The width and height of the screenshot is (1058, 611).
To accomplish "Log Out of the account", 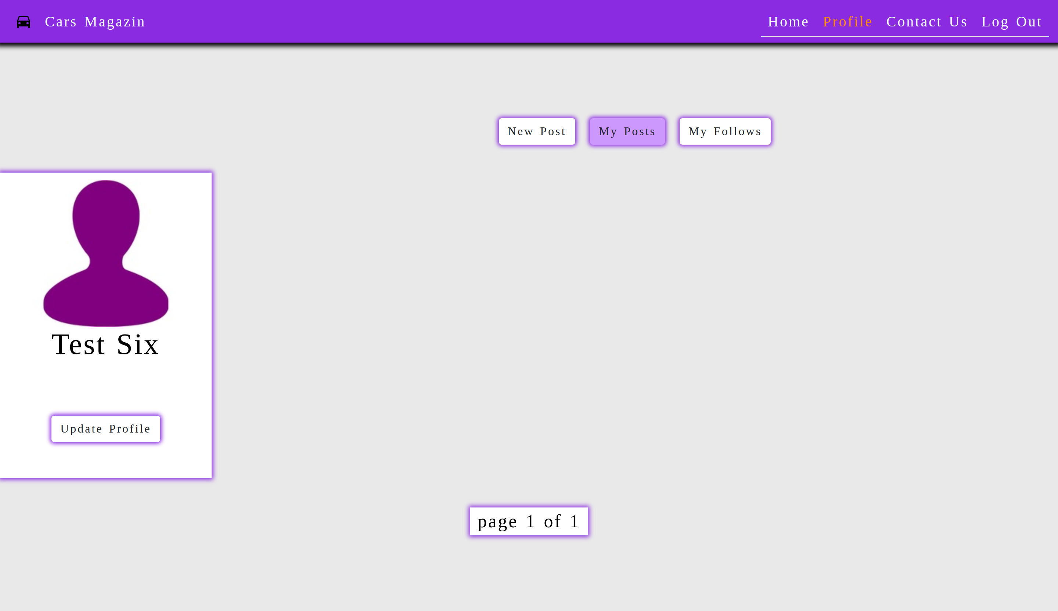I will pyautogui.click(x=1012, y=21).
